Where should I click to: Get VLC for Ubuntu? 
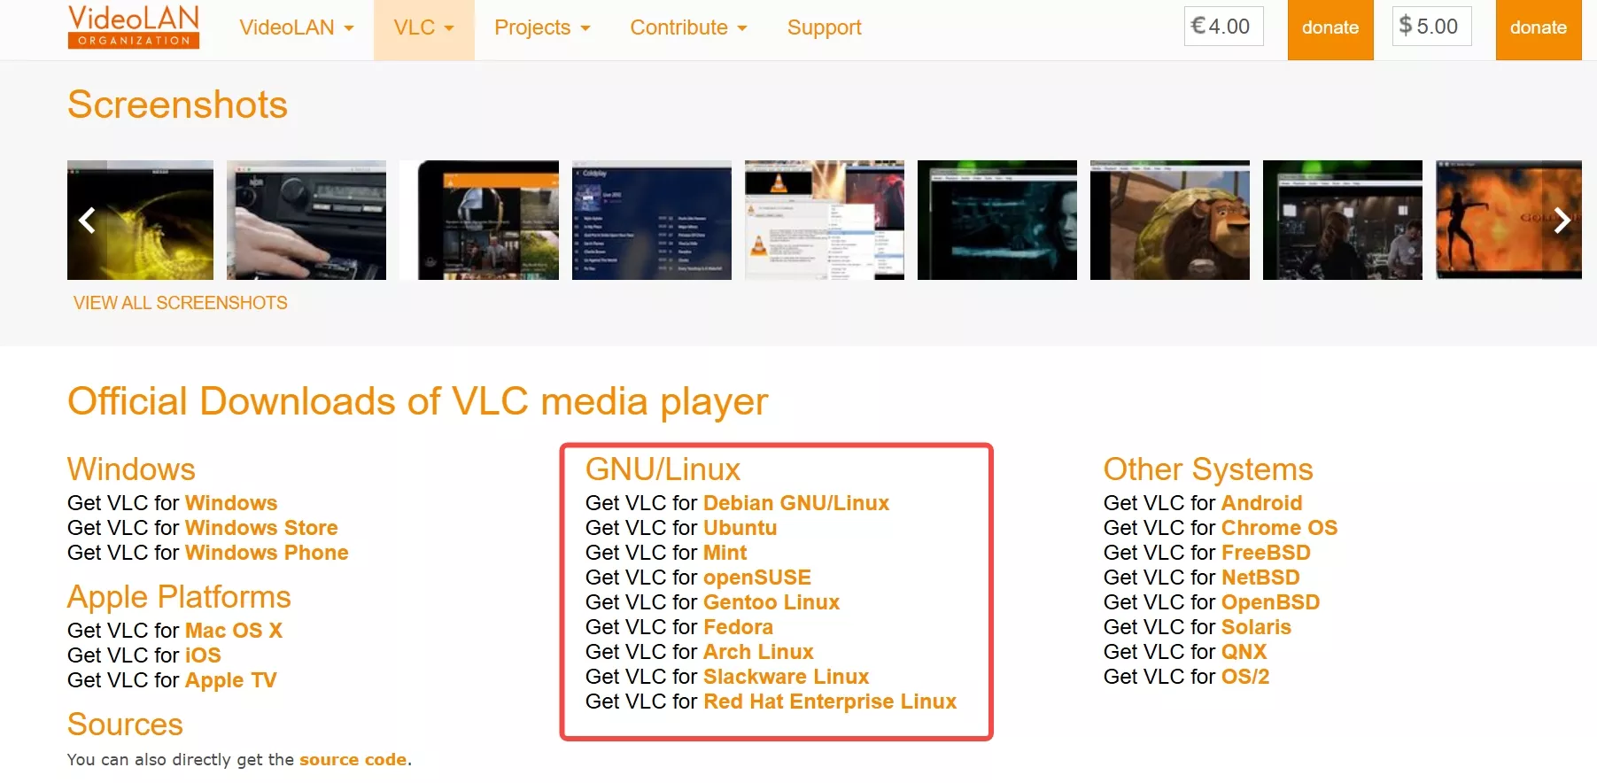click(740, 528)
